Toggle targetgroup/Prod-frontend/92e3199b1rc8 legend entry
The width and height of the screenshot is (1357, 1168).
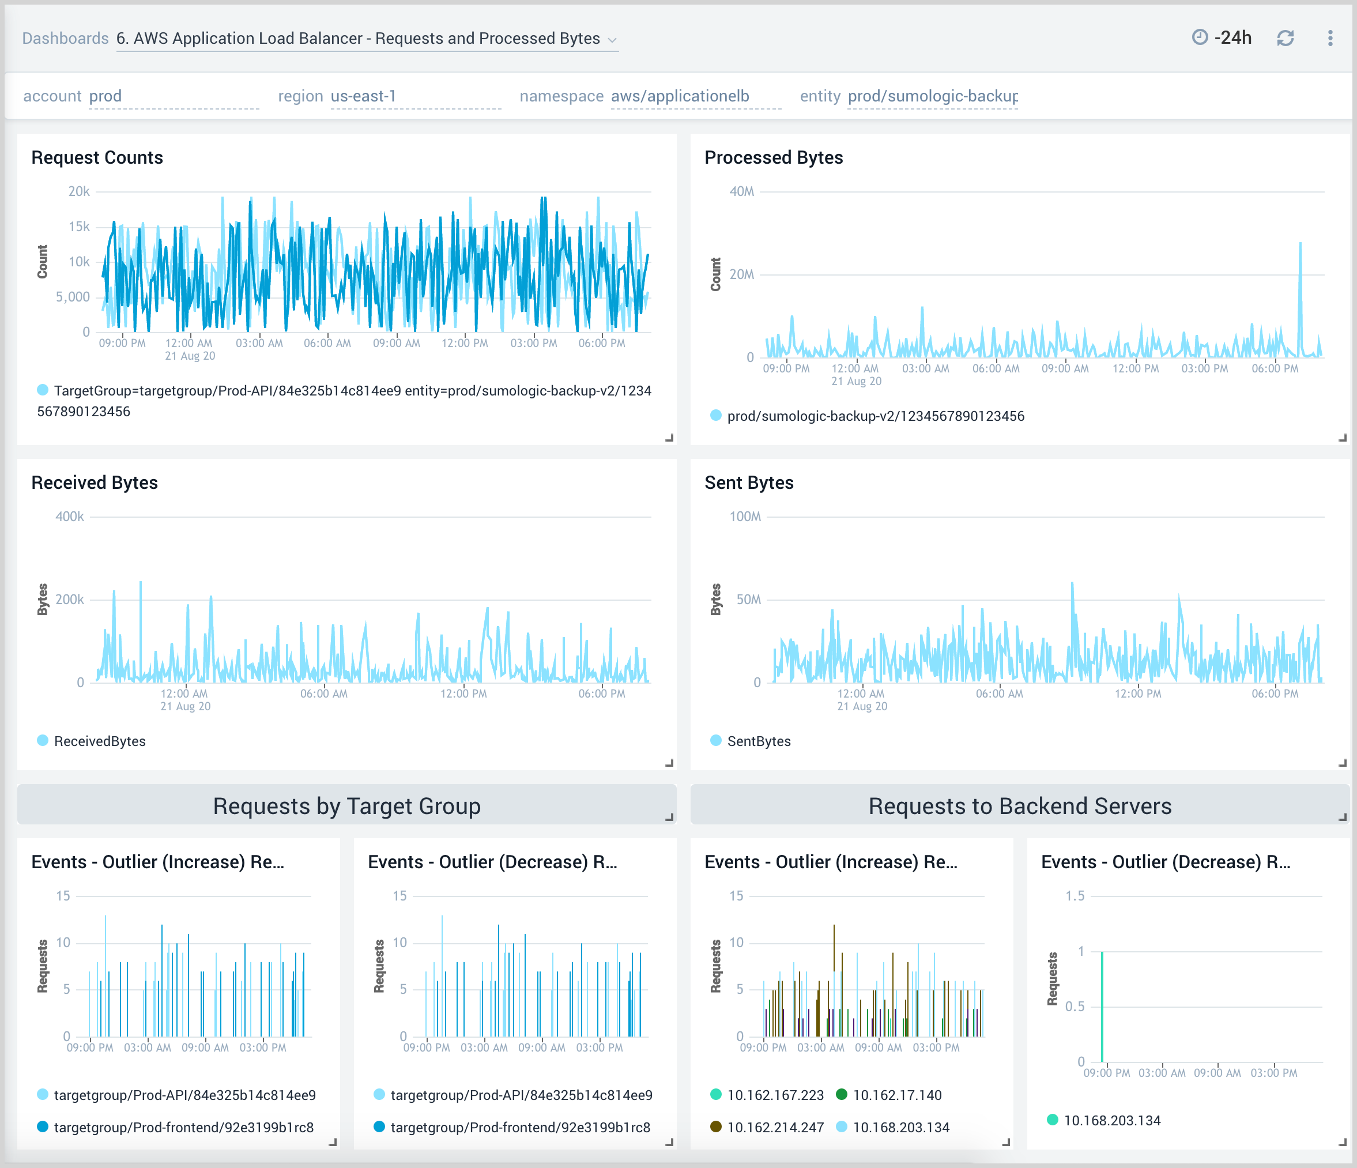coord(183,1128)
